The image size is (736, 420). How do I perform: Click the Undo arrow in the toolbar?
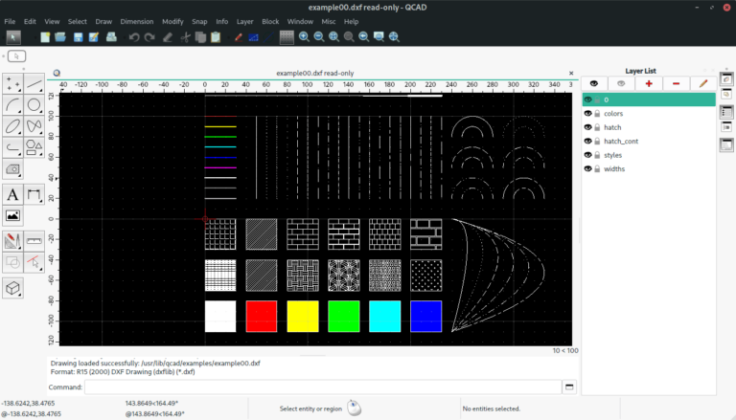[134, 37]
